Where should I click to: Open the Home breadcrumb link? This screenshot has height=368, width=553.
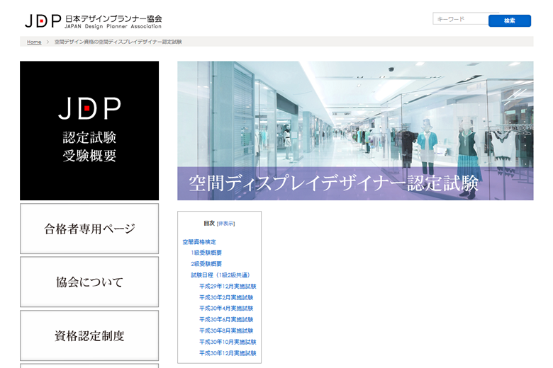tap(34, 42)
